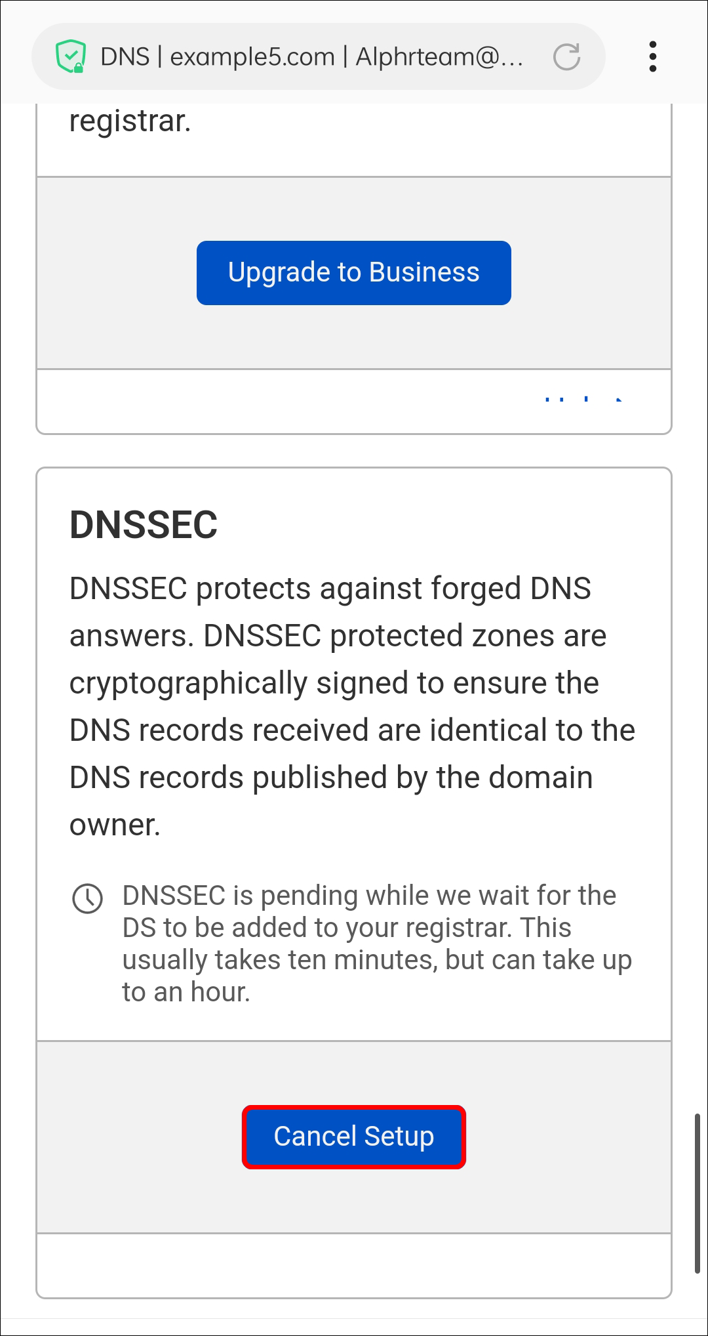
Task: Tap the site security shield icon
Action: tap(71, 57)
